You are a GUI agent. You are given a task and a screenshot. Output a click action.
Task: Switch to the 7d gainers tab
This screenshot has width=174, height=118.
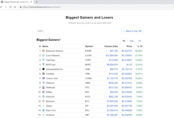(x=139, y=41)
